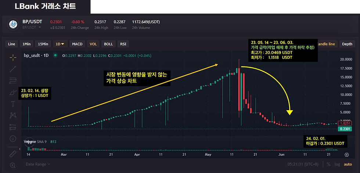The image size is (360, 173).
Task: Click the Mar date axis label
Action: pos(63,155)
